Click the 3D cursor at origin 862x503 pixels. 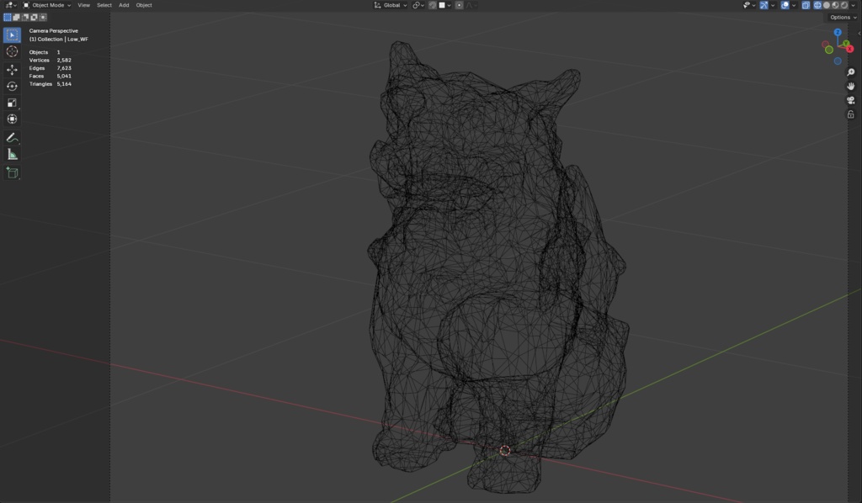tap(505, 451)
